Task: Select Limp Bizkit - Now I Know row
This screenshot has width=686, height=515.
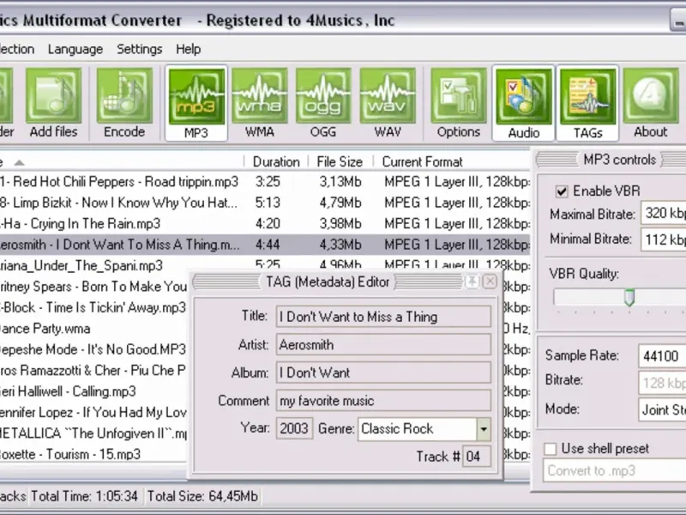Action: click(265, 203)
